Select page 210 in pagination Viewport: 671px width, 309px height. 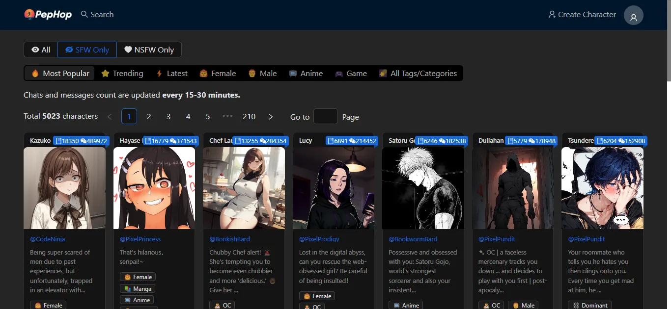coord(249,117)
